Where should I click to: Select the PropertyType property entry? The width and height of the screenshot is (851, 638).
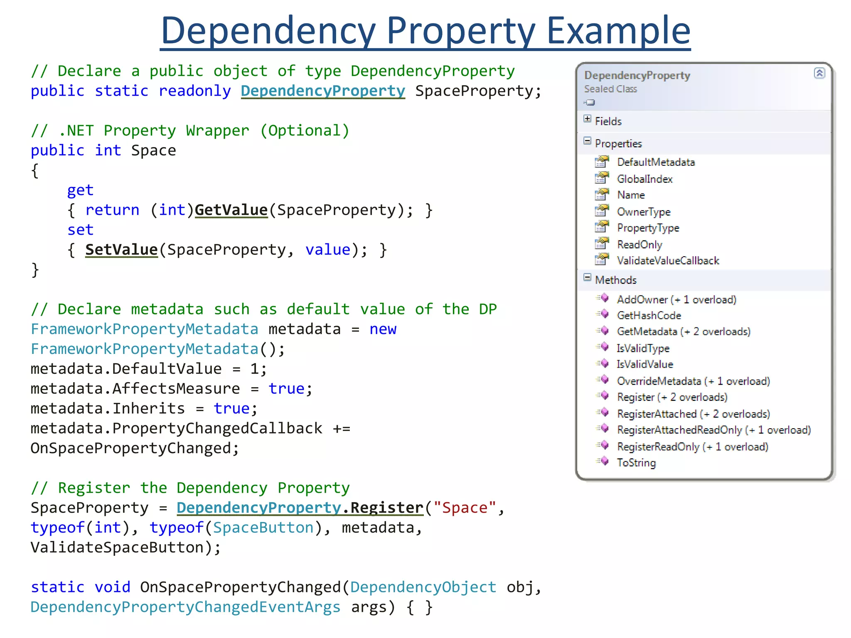(x=648, y=228)
